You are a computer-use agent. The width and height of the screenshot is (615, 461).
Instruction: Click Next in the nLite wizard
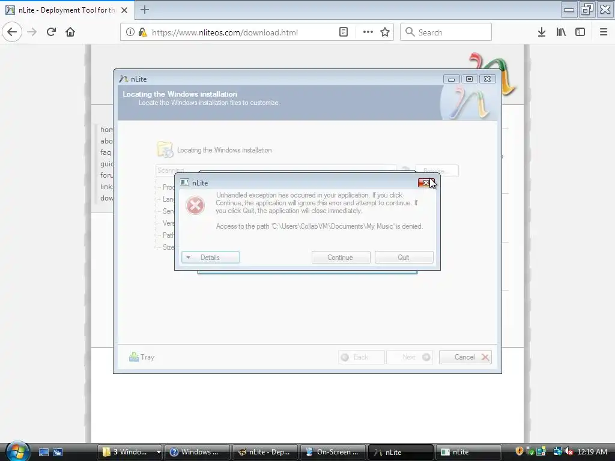tap(410, 357)
